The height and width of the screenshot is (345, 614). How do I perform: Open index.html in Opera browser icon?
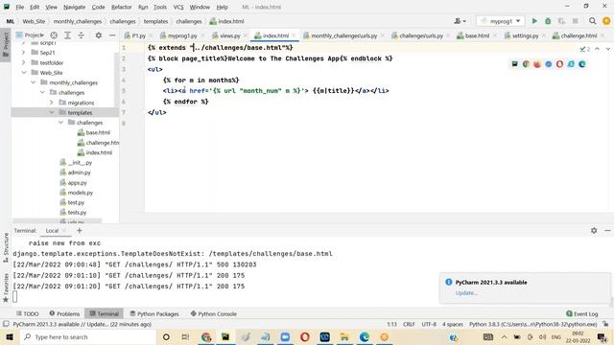click(559, 64)
